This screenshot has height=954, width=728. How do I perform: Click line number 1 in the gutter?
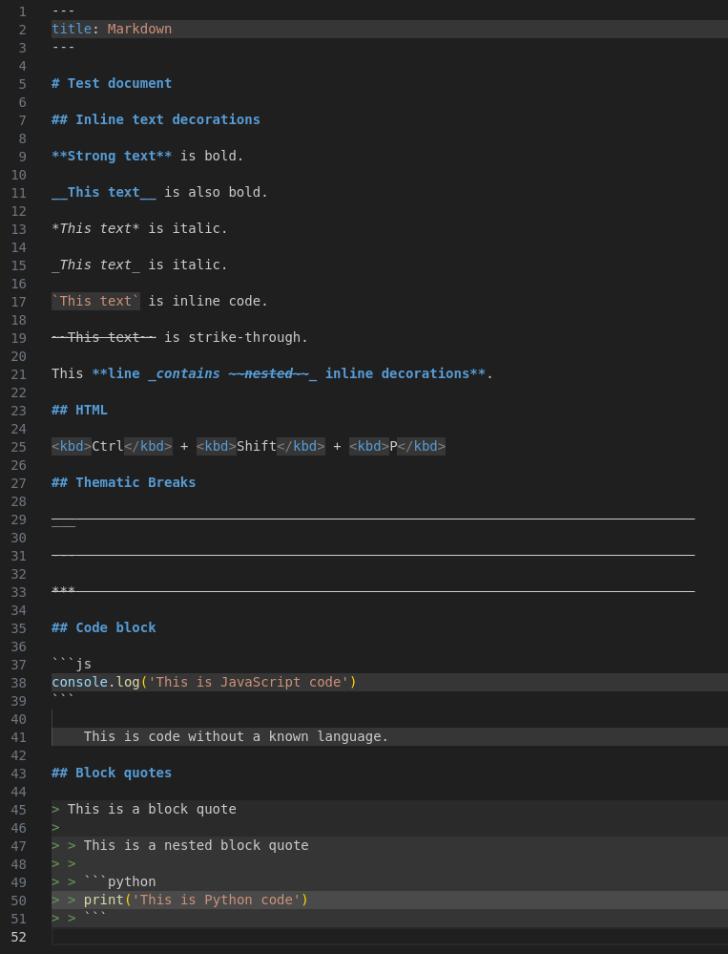click(23, 11)
